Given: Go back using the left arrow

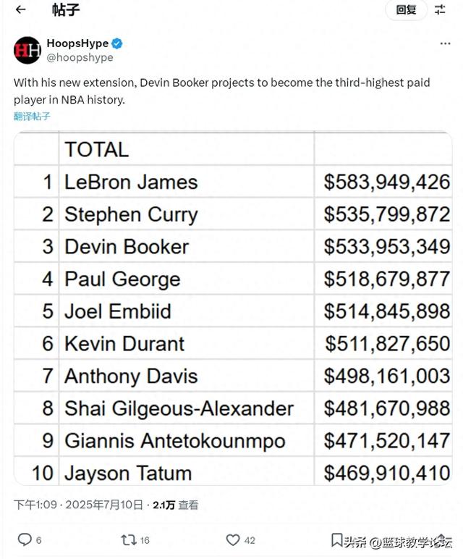Looking at the screenshot, I should (21, 9).
